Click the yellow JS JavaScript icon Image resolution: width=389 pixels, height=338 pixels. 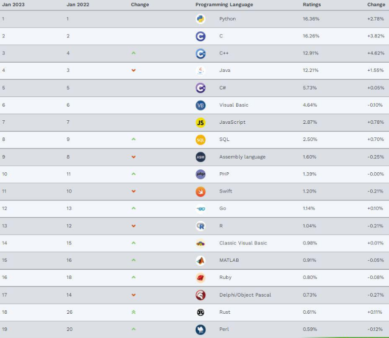click(200, 122)
